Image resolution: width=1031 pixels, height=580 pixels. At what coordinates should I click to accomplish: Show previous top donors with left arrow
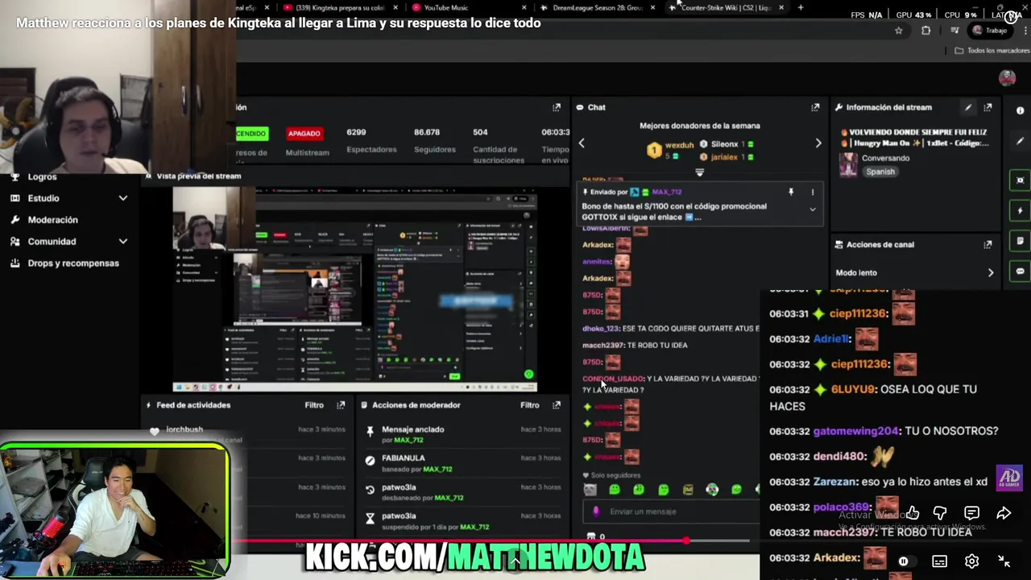click(582, 143)
